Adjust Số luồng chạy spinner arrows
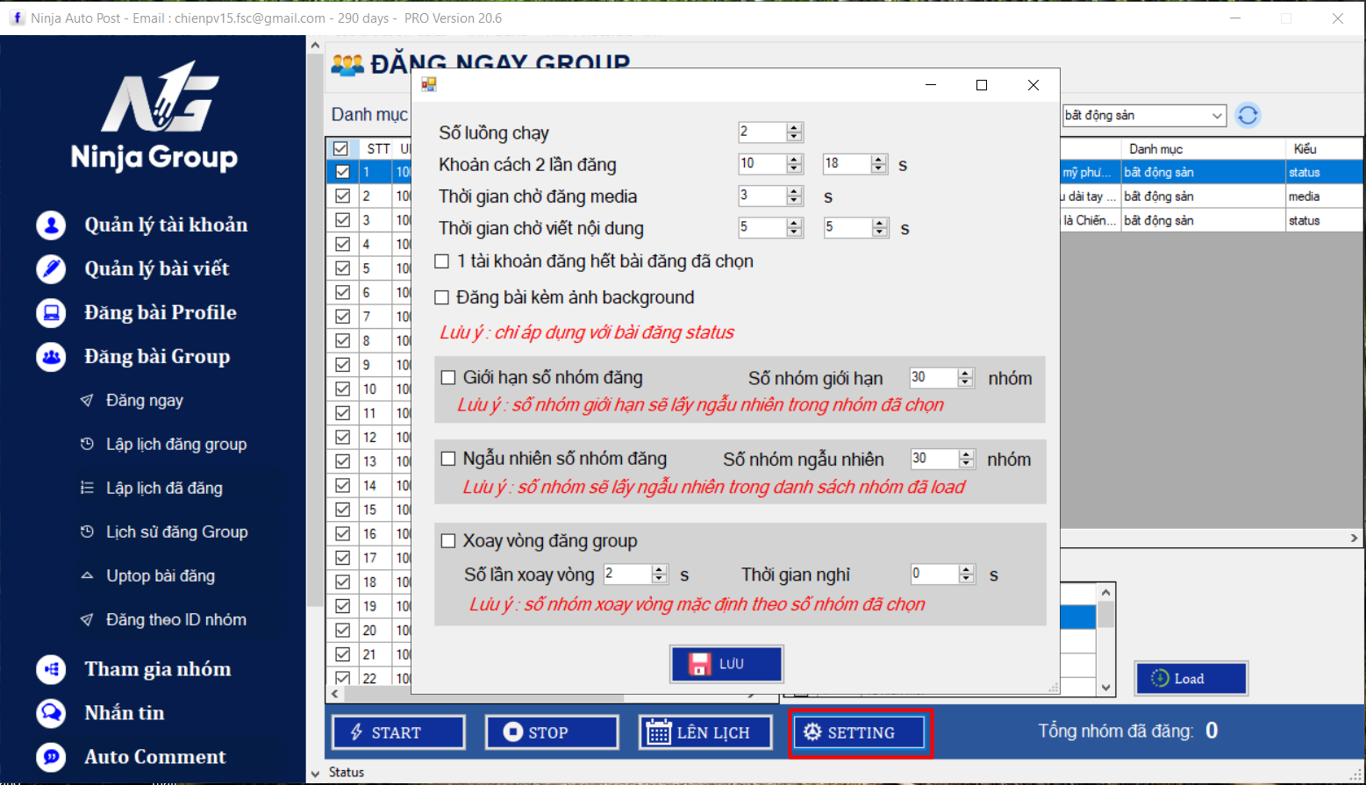 coord(794,132)
